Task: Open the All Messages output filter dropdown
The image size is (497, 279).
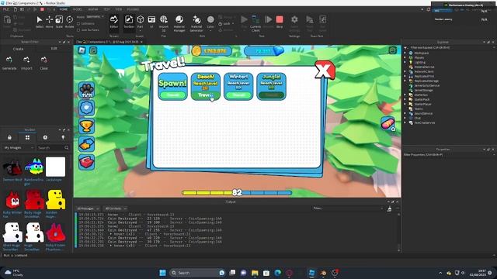Action: click(x=88, y=208)
